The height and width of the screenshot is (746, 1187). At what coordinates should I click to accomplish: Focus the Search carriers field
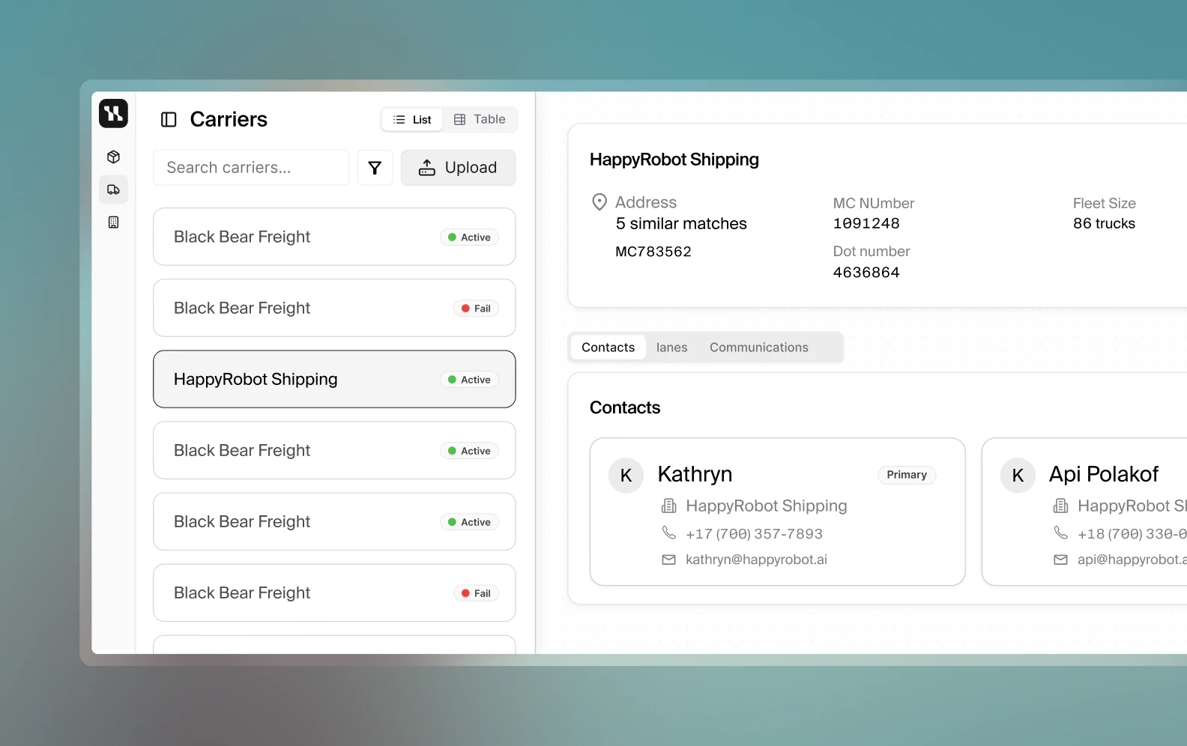(251, 168)
